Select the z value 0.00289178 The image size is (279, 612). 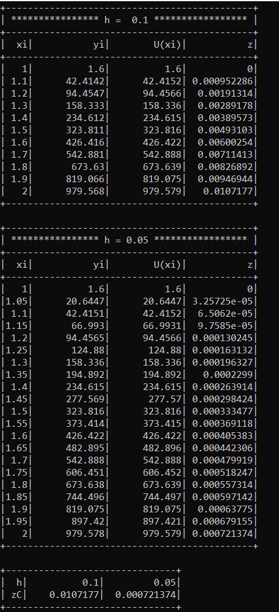click(225, 106)
